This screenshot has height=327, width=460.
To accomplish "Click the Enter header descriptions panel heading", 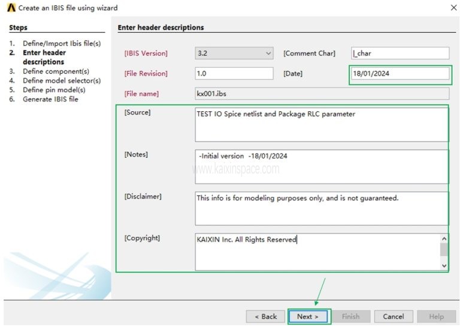I will coord(161,27).
